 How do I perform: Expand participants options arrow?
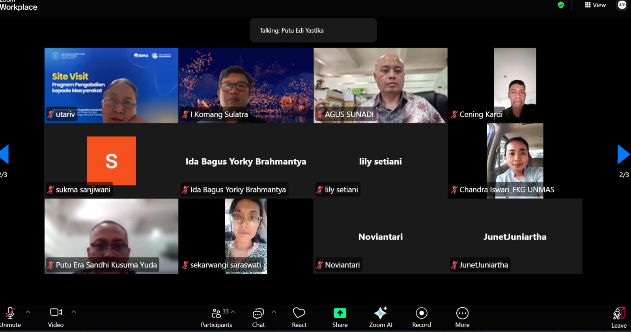pyautogui.click(x=233, y=312)
